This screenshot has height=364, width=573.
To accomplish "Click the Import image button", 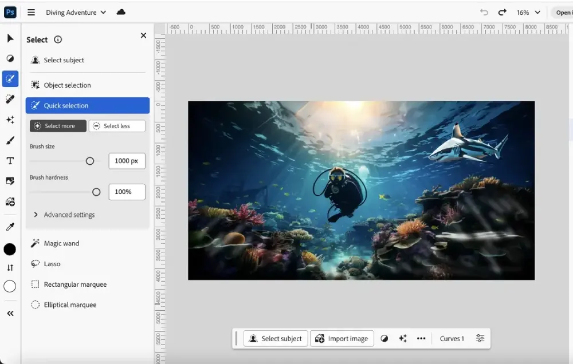I will point(342,338).
